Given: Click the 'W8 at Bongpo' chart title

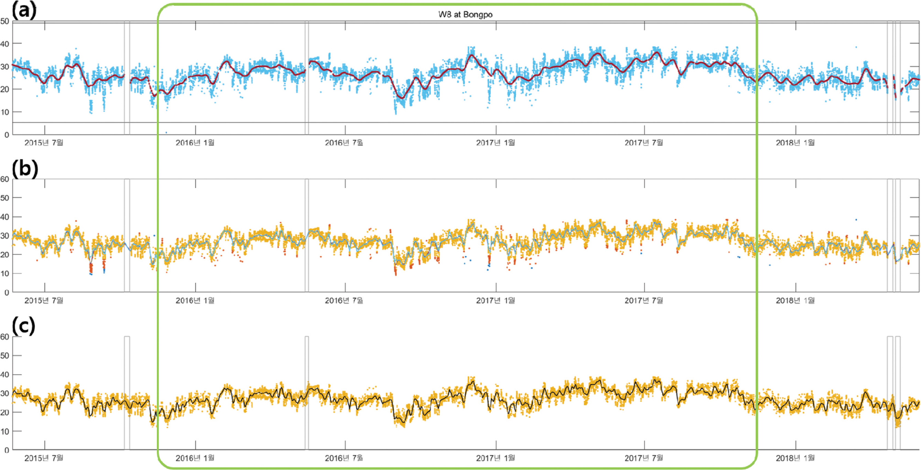Looking at the screenshot, I should pyautogui.click(x=465, y=15).
